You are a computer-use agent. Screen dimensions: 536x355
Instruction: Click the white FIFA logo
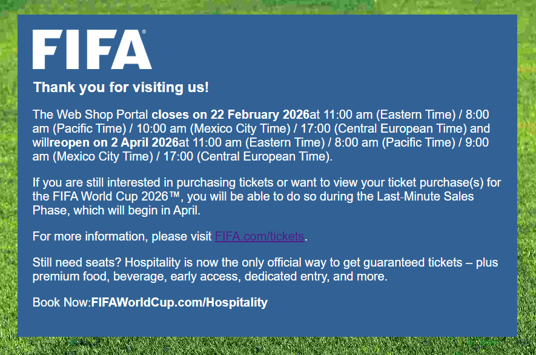91,49
